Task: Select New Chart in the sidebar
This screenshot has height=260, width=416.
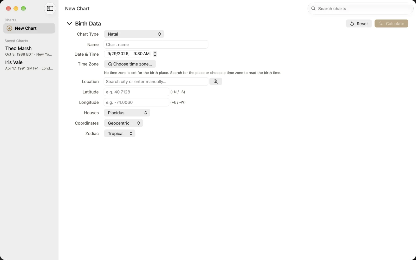Action: pos(29,28)
